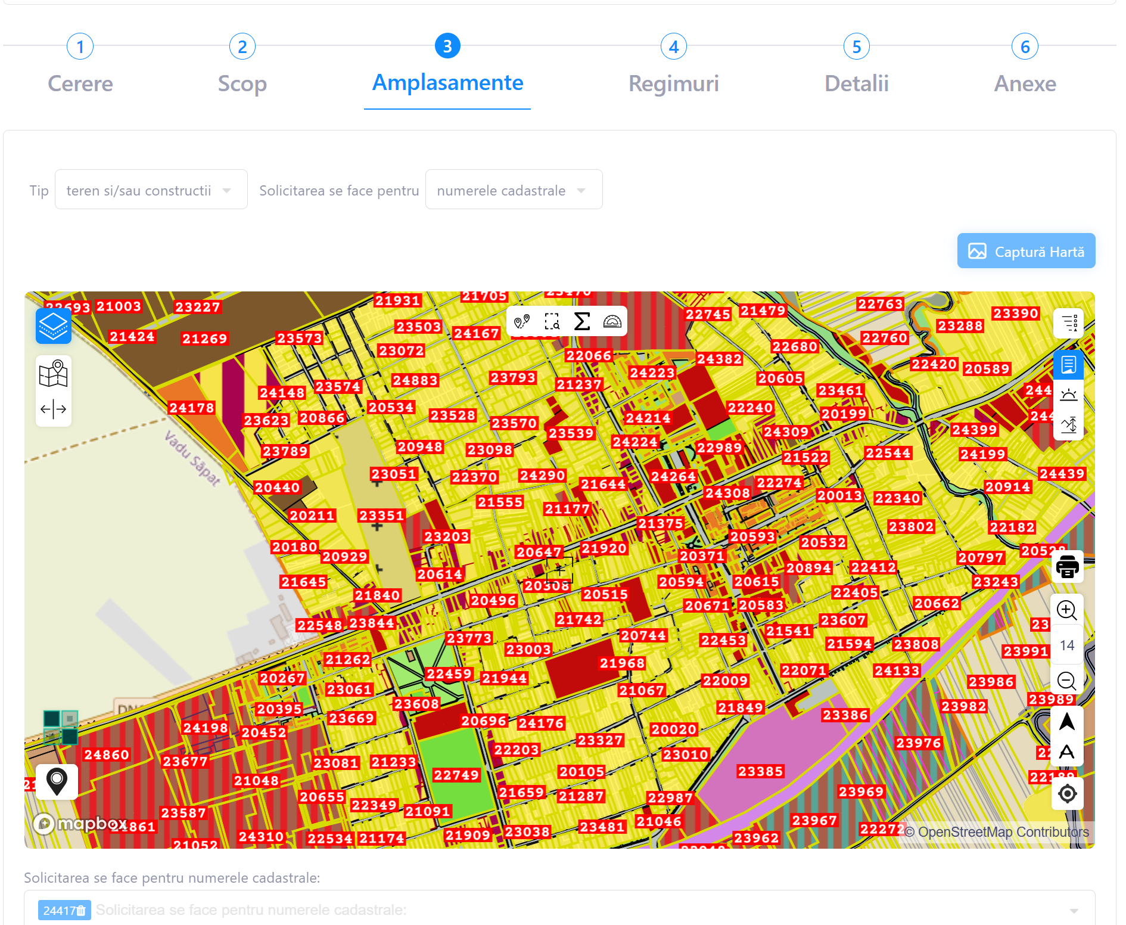Image resolution: width=1126 pixels, height=925 pixels.
Task: Zoom out of the map
Action: (1066, 681)
